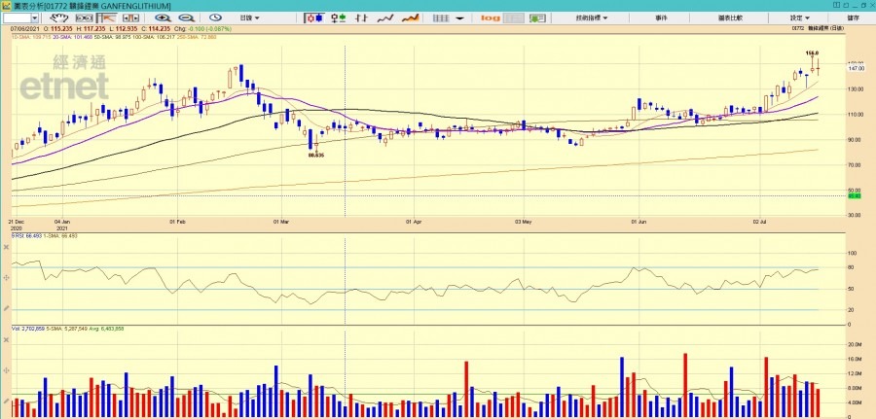Click the 圖表比較 chart comparison button
The image size is (876, 419).
tap(730, 17)
